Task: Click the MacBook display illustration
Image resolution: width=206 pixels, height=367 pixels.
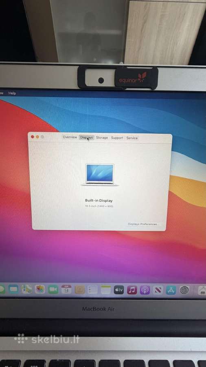Action: (100, 175)
